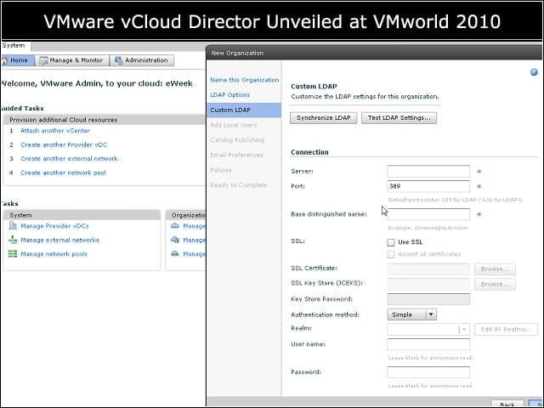Click Ready to Complete step

tap(238, 185)
